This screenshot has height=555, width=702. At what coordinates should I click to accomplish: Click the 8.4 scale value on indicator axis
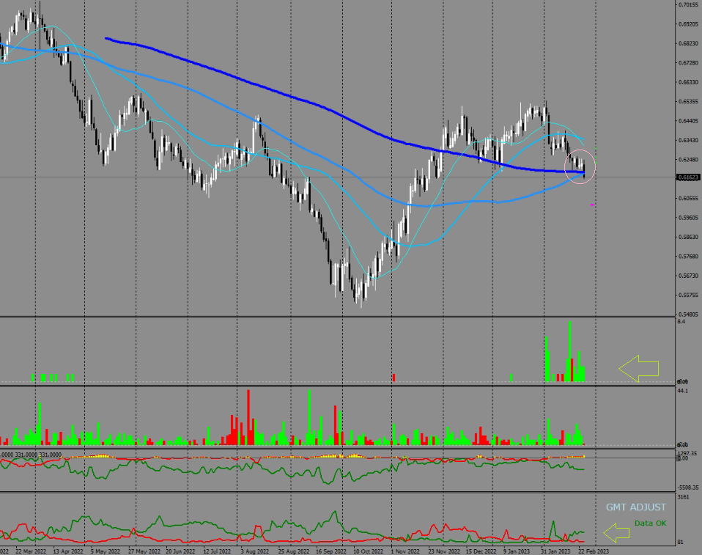click(x=681, y=322)
